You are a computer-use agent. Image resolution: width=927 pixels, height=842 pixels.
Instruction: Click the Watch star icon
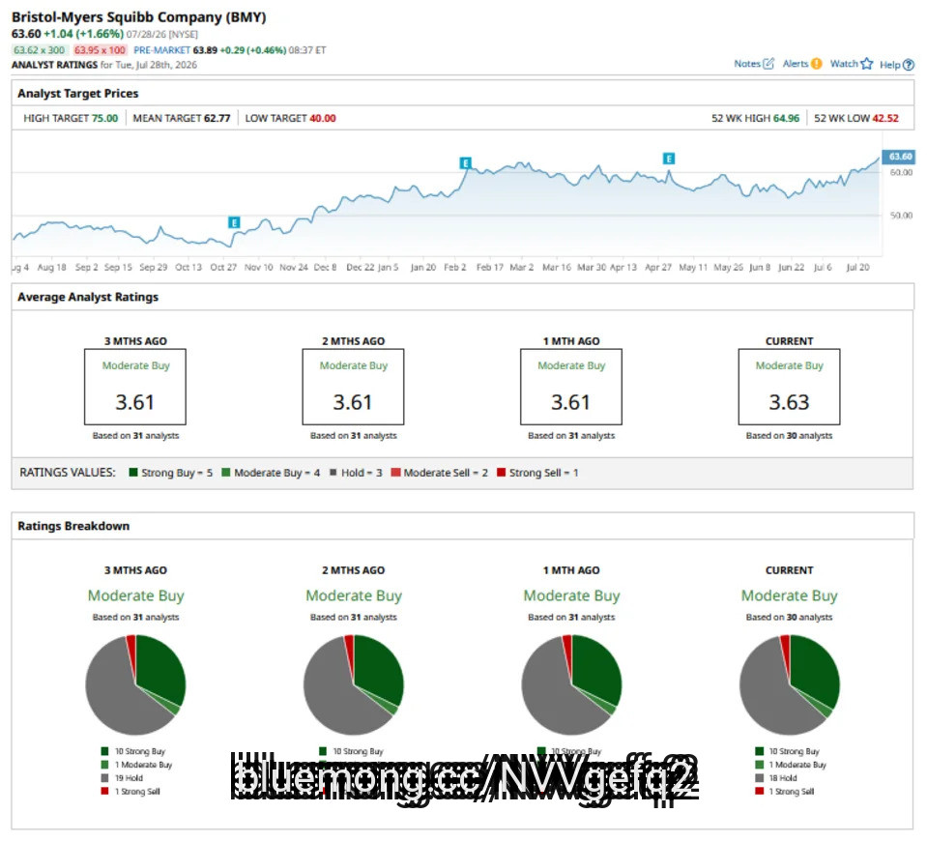pyautogui.click(x=866, y=63)
